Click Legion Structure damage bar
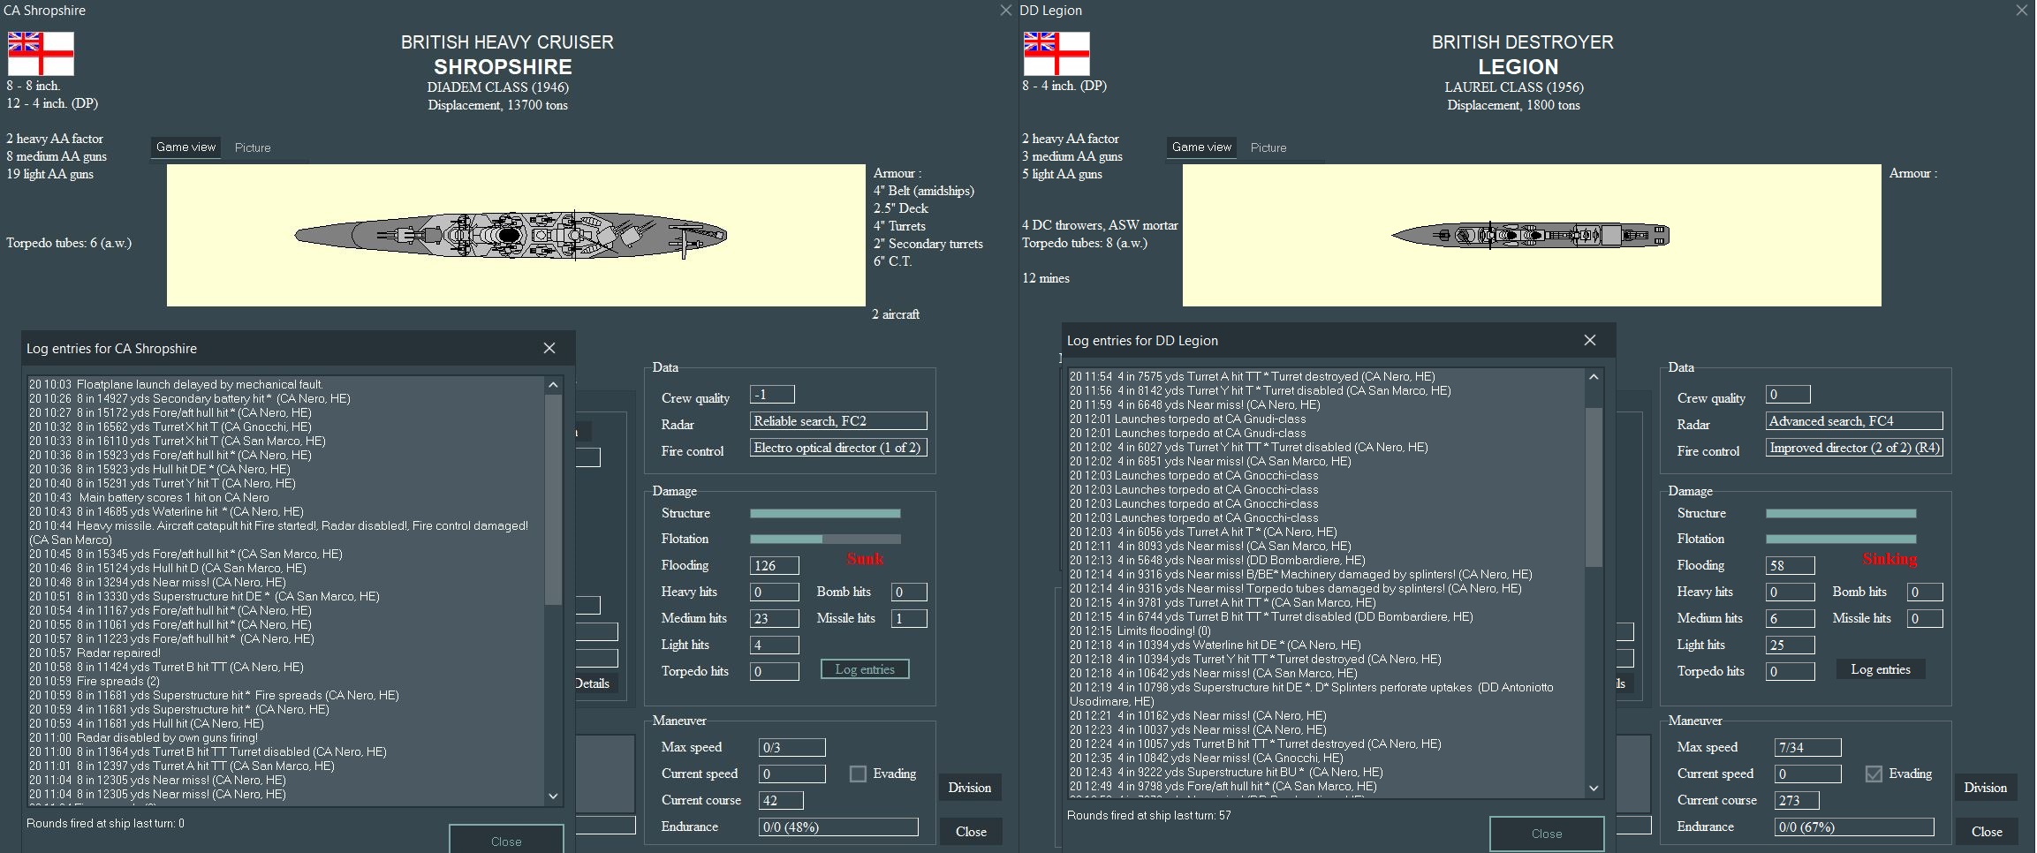The height and width of the screenshot is (853, 2037). click(1841, 513)
